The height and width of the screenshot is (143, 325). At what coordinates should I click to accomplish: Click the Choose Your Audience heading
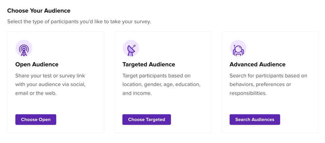point(39,11)
